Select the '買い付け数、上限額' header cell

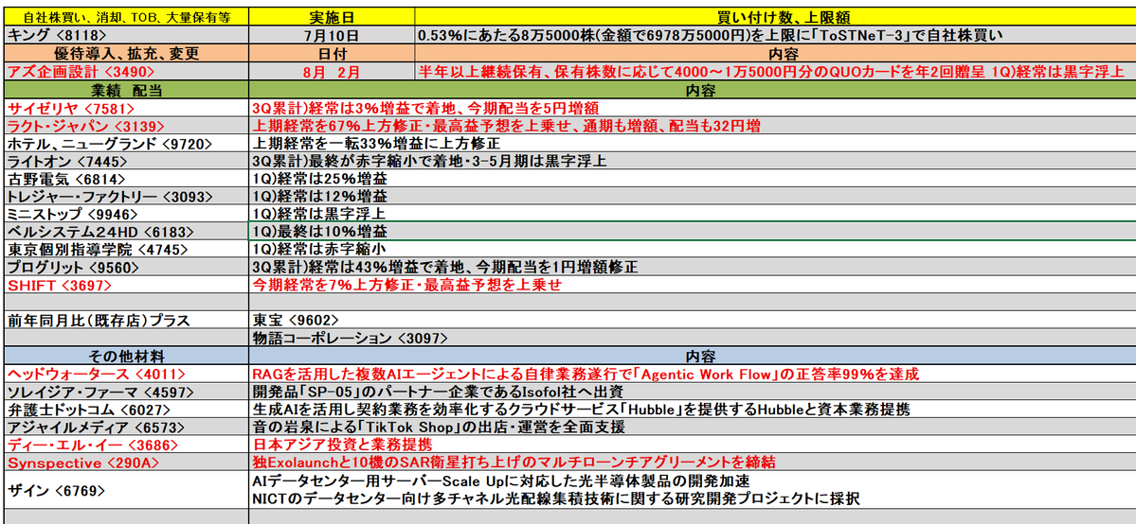776,16
